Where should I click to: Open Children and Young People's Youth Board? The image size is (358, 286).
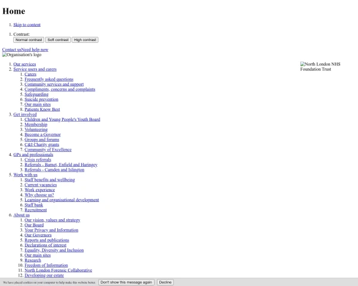click(62, 119)
